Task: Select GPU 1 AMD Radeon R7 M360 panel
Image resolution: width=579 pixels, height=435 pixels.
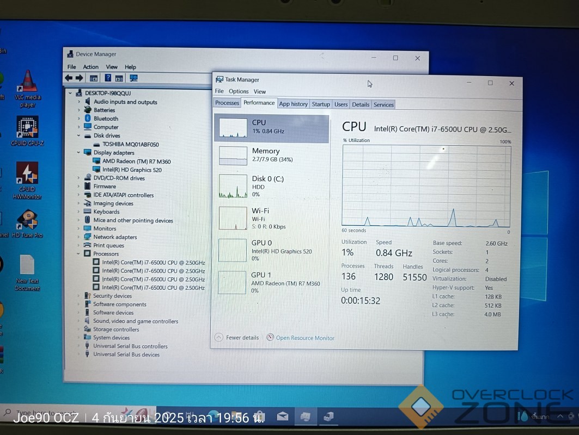Action: coord(272,282)
